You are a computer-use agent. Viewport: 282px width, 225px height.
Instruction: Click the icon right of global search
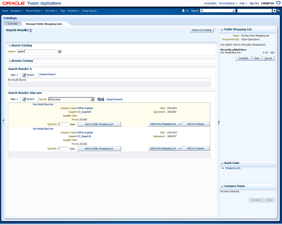point(278,11)
